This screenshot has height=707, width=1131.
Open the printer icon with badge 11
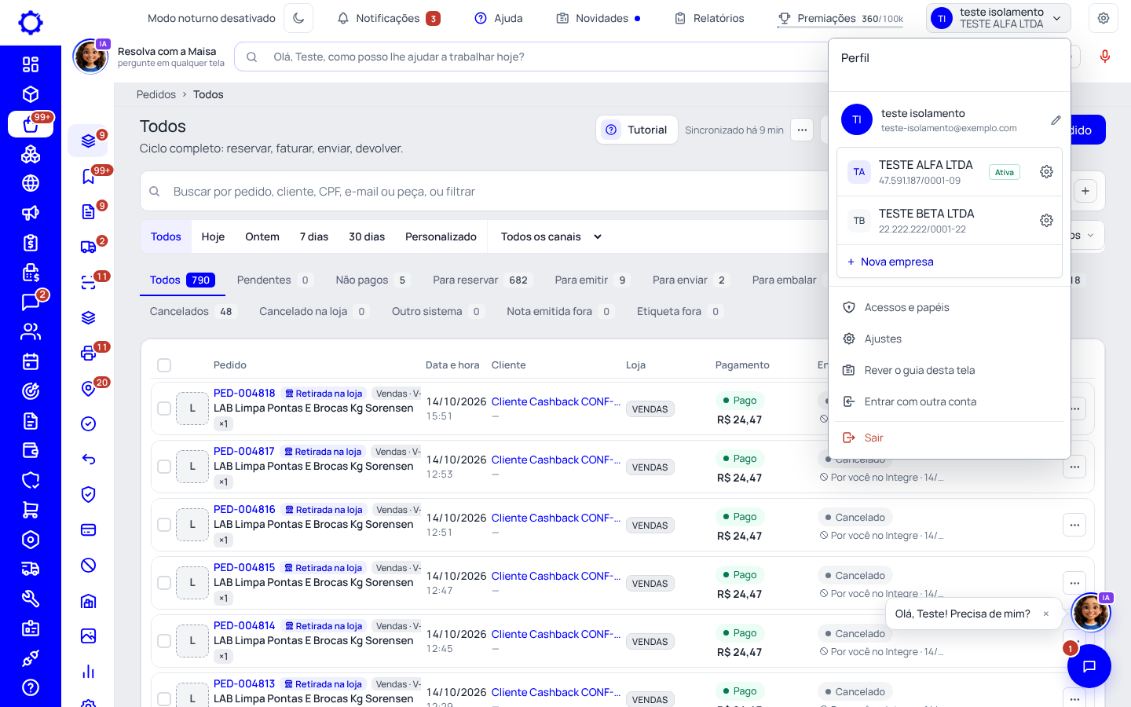pos(89,353)
